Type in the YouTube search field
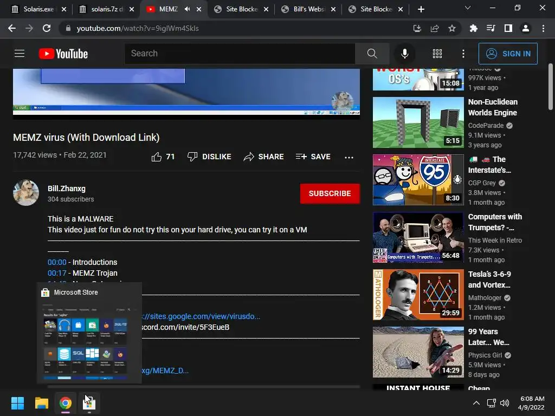The width and height of the screenshot is (555, 416). (240, 54)
